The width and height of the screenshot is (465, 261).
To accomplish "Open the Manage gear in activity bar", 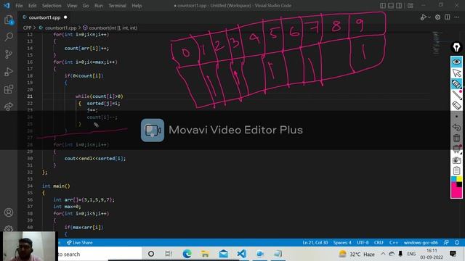I will point(9,229).
